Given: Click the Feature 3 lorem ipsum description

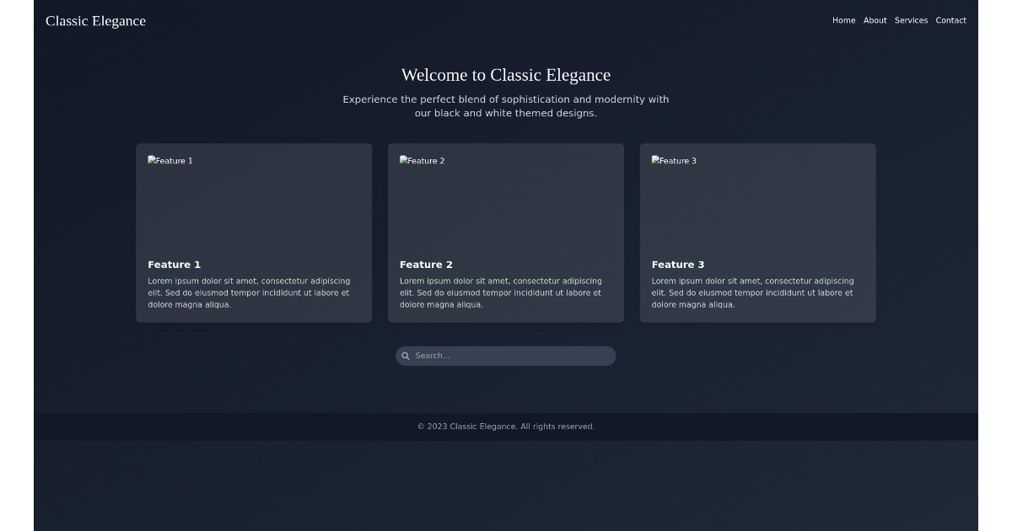Looking at the screenshot, I should [x=752, y=293].
